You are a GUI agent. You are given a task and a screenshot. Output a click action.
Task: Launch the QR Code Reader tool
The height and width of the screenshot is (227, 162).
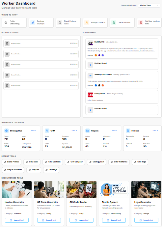click(x=81, y=220)
